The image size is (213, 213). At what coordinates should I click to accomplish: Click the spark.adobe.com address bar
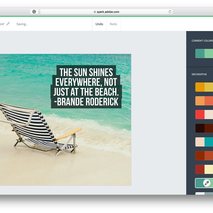106,12
